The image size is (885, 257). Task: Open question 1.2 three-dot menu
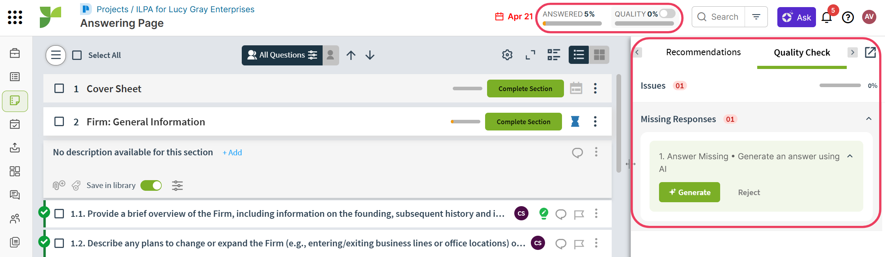[596, 243]
